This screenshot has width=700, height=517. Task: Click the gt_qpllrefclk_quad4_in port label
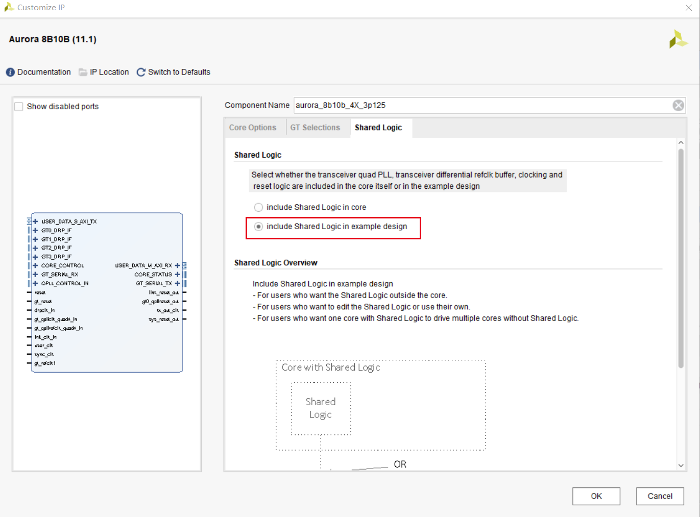pos(58,328)
